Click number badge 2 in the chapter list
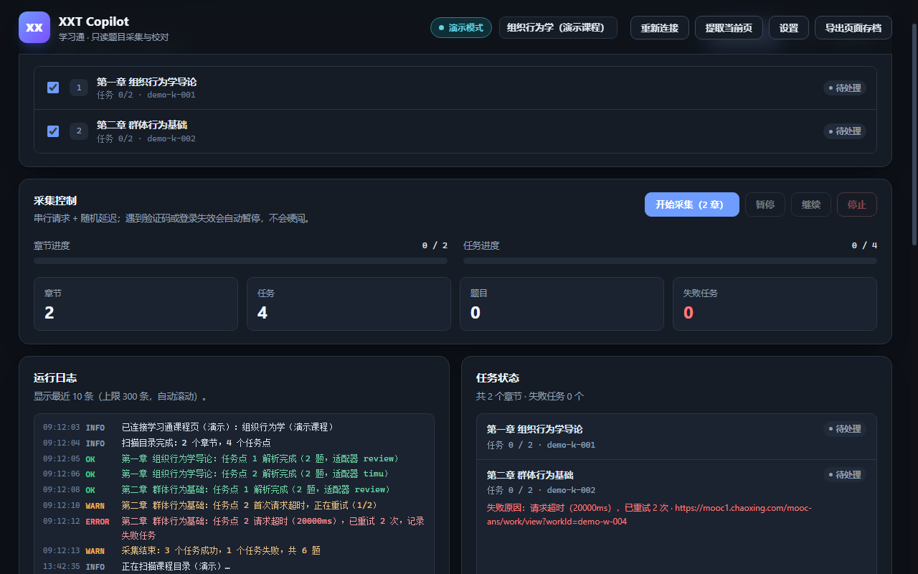The width and height of the screenshot is (918, 574). tap(79, 131)
